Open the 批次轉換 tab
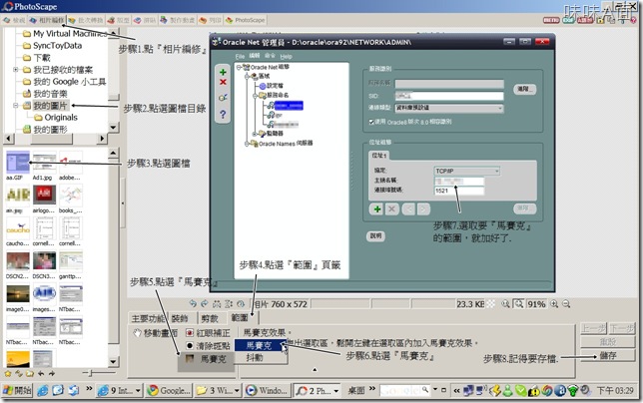The width and height of the screenshot is (643, 403). pos(86,20)
